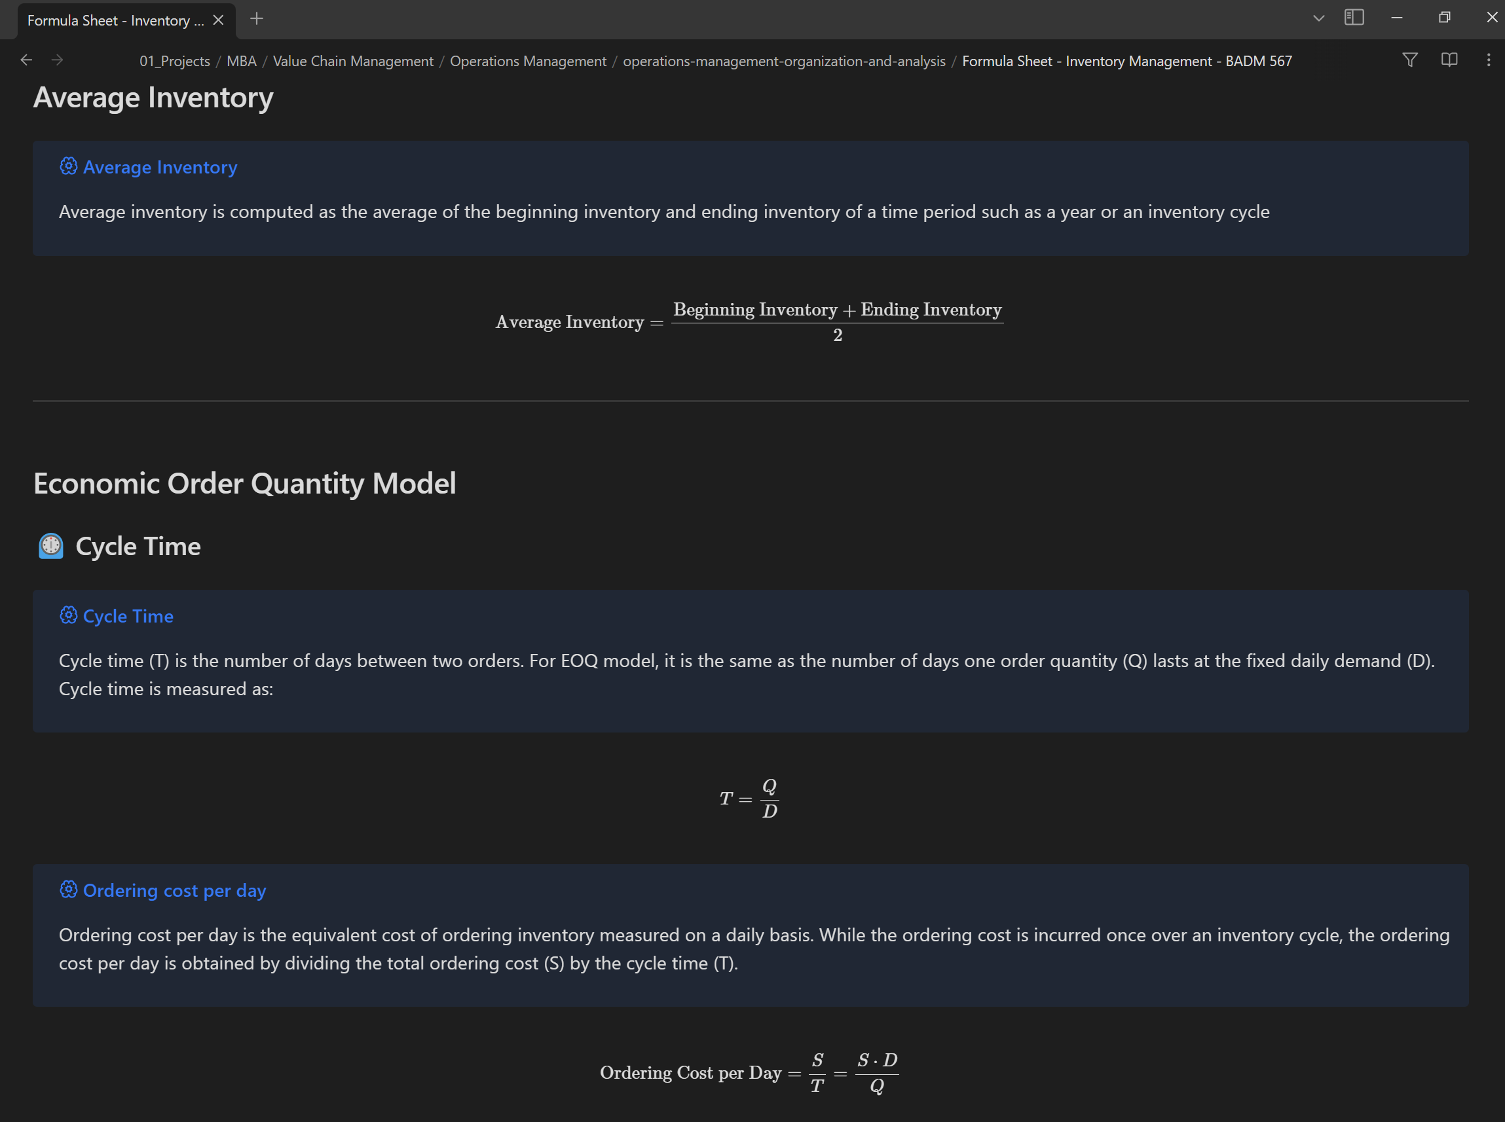The image size is (1505, 1122).
Task: Click the navigate back arrow
Action: click(x=26, y=60)
